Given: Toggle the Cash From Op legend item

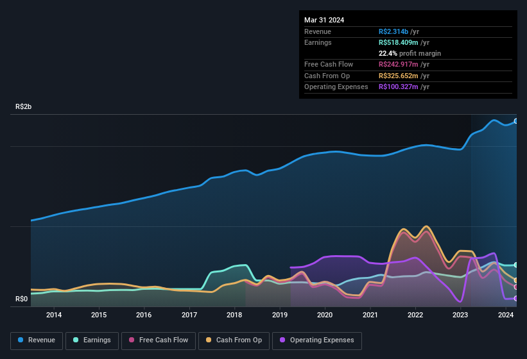Looking at the screenshot, I should [x=234, y=340].
